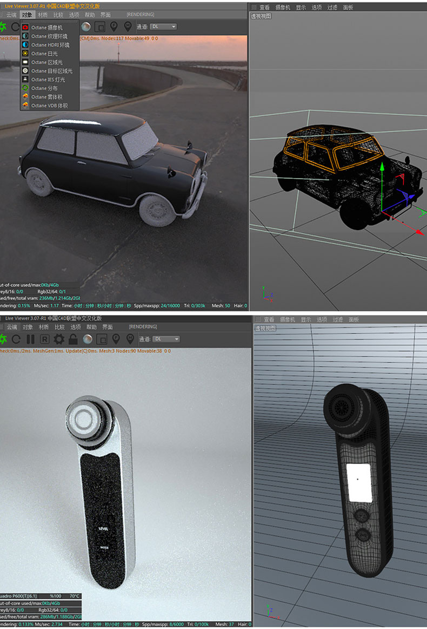Open the 选项 menu in the lower Live Viewer
This screenshot has width=427, height=629.
(x=76, y=327)
